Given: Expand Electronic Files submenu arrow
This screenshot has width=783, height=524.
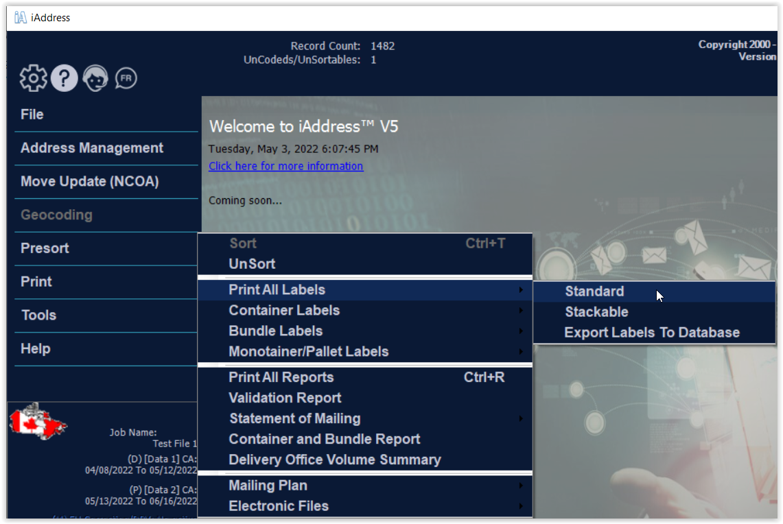Looking at the screenshot, I should pos(521,506).
